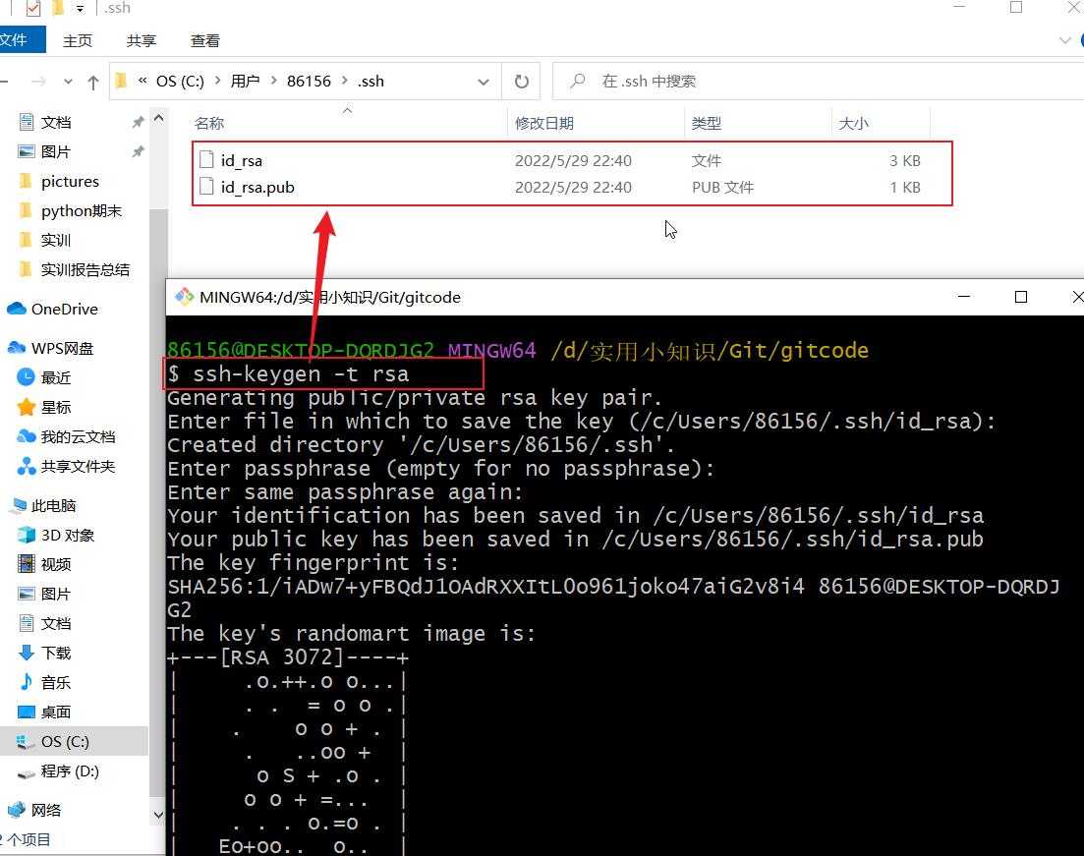Open 共享文件夹 shared folder

pyautogui.click(x=78, y=467)
